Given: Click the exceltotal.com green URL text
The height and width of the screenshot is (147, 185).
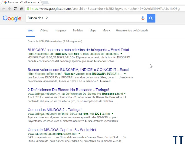Looking at the screenshot, I should [x=73, y=54].
